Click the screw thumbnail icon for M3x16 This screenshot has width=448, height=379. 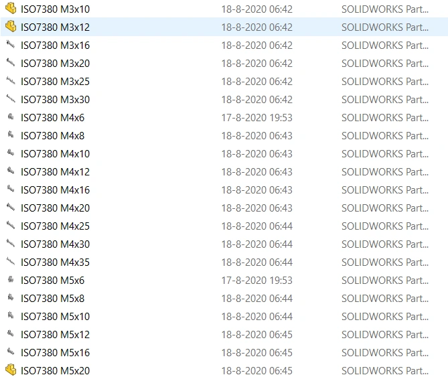pyautogui.click(x=11, y=45)
